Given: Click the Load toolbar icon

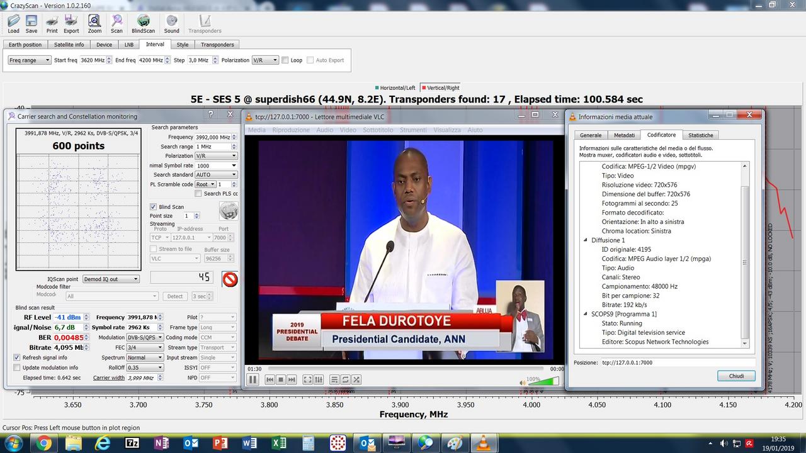Looking at the screenshot, I should [x=13, y=24].
